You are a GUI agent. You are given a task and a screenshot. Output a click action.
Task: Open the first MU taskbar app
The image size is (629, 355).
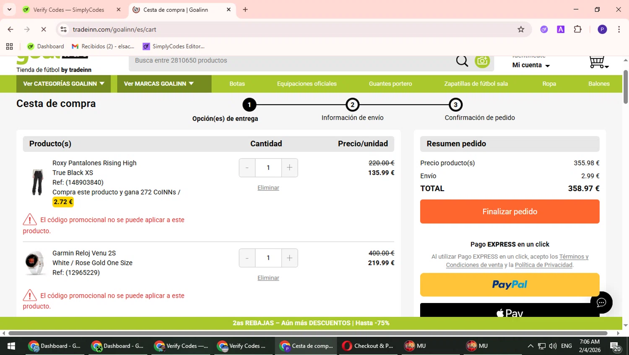click(x=415, y=346)
